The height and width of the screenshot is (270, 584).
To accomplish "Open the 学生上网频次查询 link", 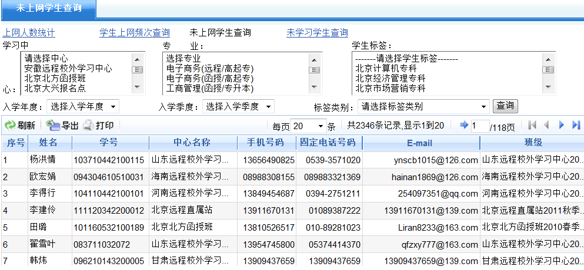I will click(x=135, y=33).
